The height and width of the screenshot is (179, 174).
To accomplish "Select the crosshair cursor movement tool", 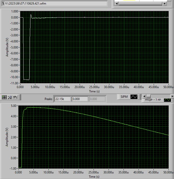I will coord(4,97).
